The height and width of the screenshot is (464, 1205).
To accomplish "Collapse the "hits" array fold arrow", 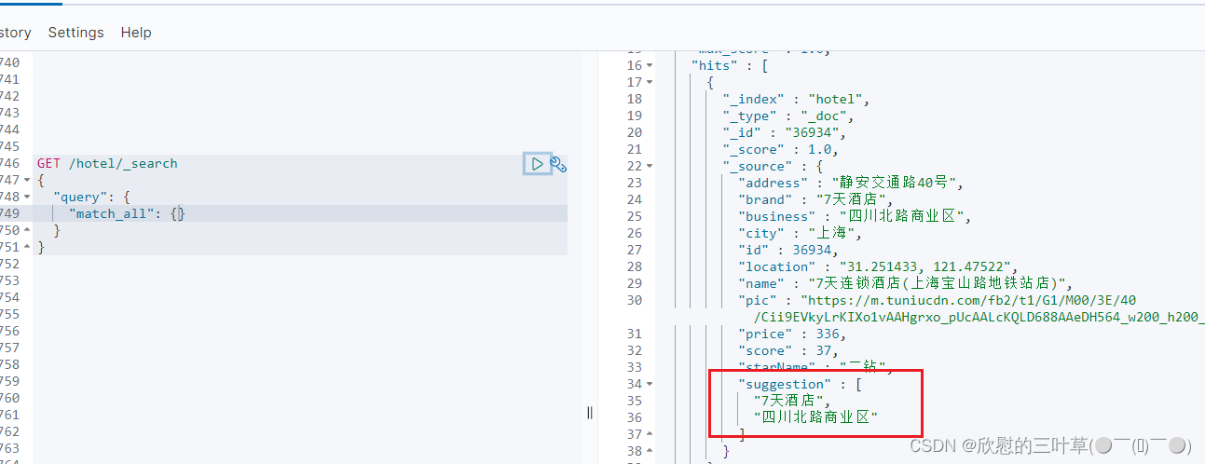I will tap(650, 65).
